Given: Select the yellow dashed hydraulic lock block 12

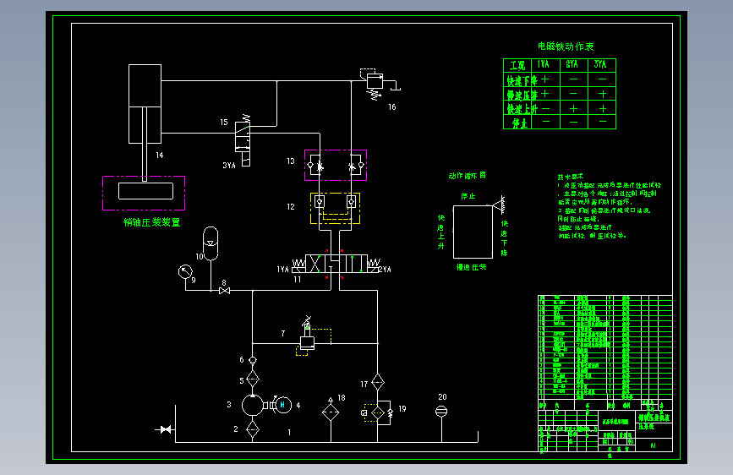Looking at the screenshot, I should 335,208.
